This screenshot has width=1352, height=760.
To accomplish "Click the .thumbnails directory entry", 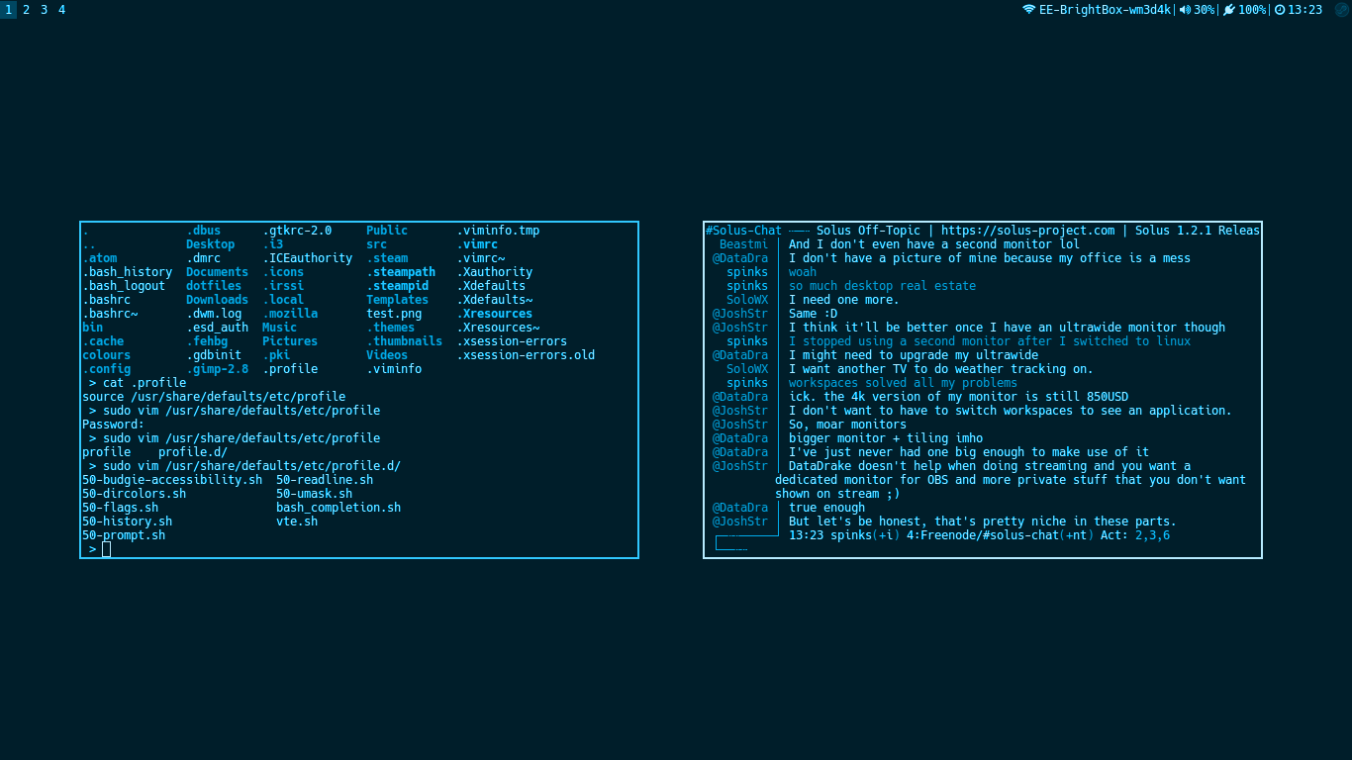I will click(x=404, y=341).
